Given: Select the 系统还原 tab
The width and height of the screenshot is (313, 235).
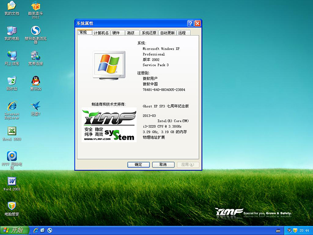Looking at the screenshot, I should pyautogui.click(x=149, y=33).
